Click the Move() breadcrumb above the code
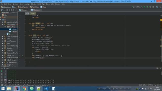The height and width of the screenshot is (91, 162). click(33, 13)
